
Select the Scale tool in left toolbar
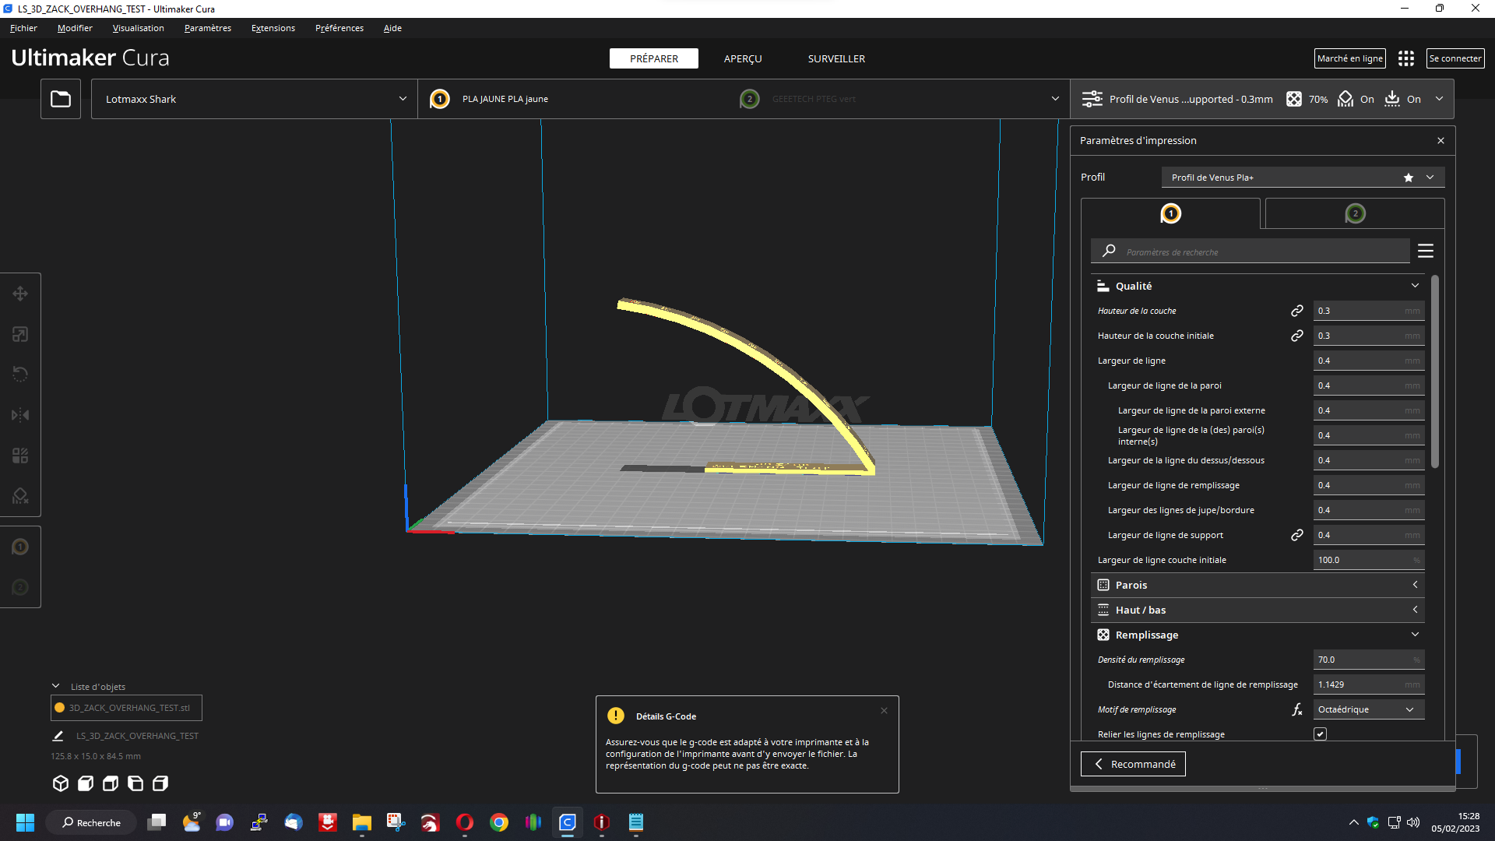[20, 334]
